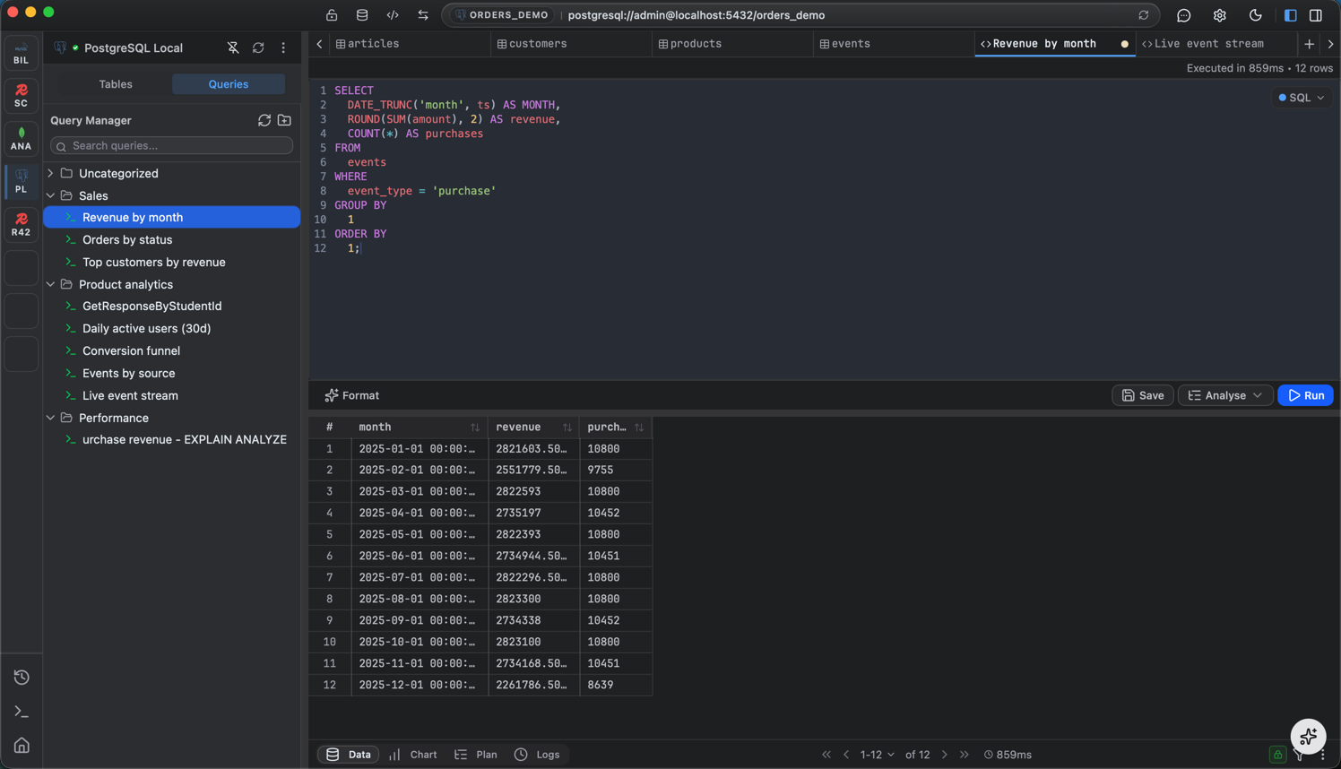Sort by the month column
Image resolution: width=1341 pixels, height=769 pixels.
(475, 428)
